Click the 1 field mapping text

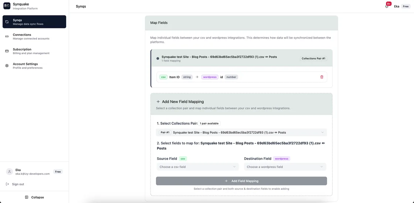171,61
